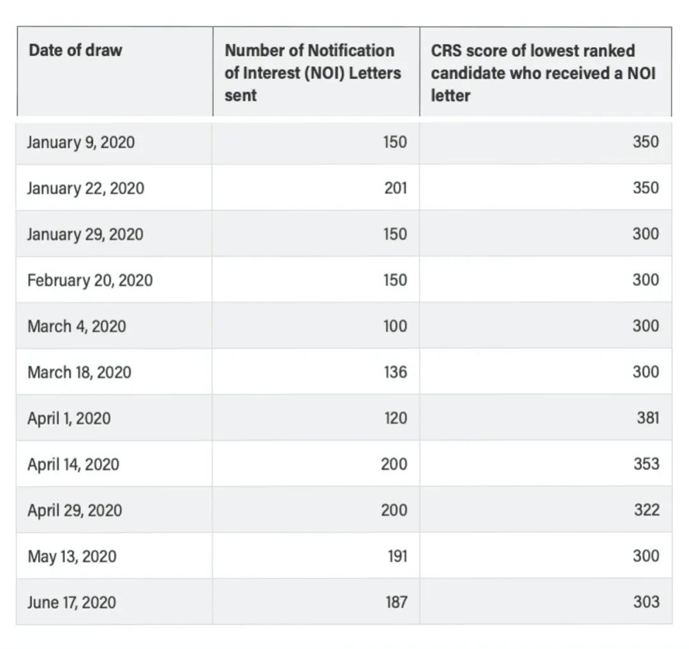The width and height of the screenshot is (689, 649).
Task: Click the January 22, 2020 date cell
Action: click(85, 188)
